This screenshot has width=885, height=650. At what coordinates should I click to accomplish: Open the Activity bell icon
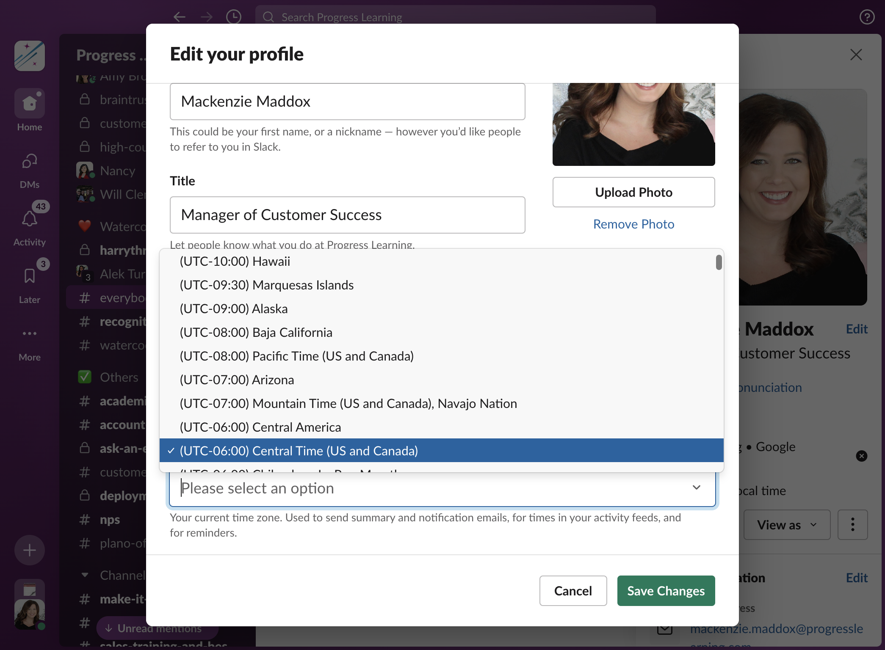29,219
